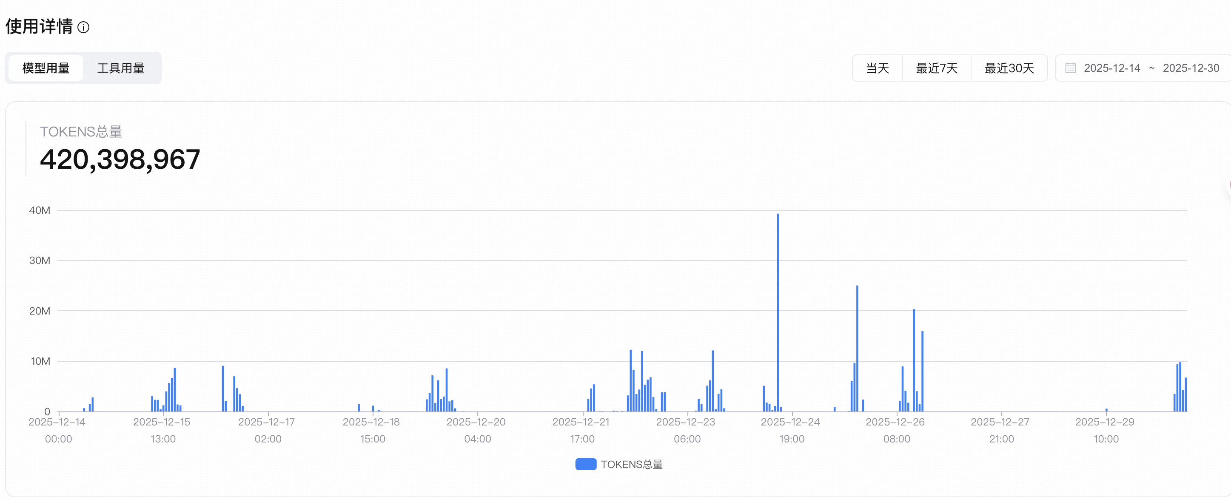
Task: Click the gray TOKENS总量 heading above total
Action: coord(81,131)
